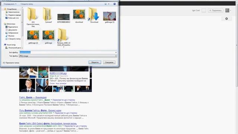Click the Igor Cool profile name in browser
238x134 pixels.
(x=196, y=10)
